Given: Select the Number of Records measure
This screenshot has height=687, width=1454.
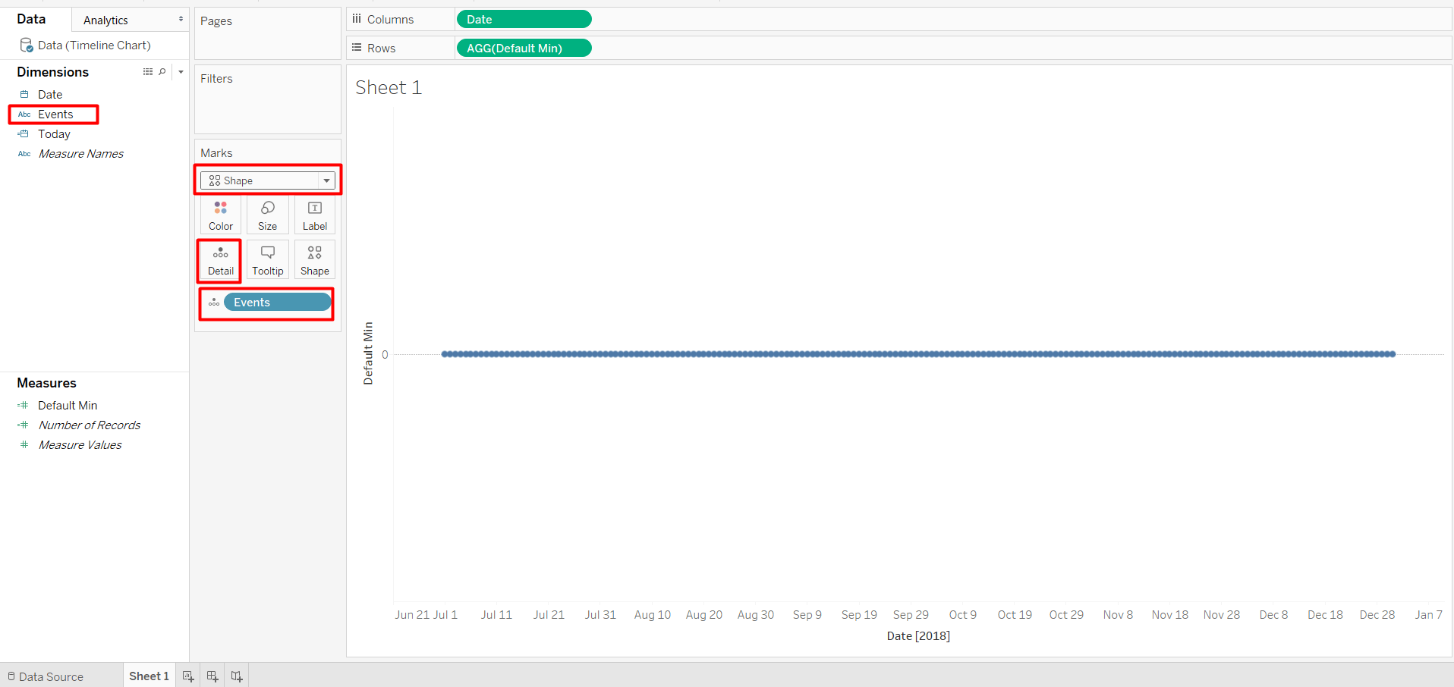Looking at the screenshot, I should (x=89, y=425).
